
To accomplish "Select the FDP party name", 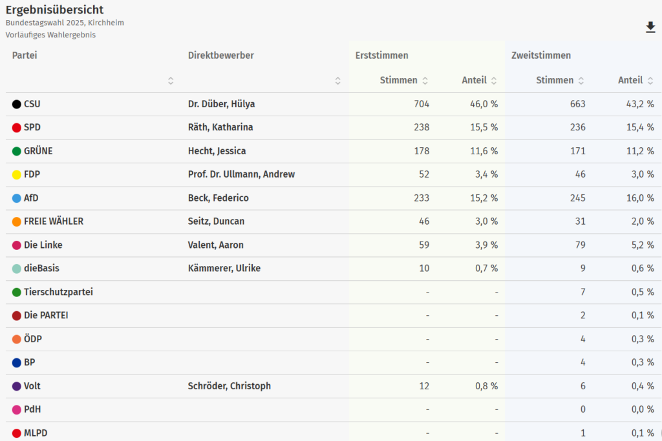I will pos(32,174).
